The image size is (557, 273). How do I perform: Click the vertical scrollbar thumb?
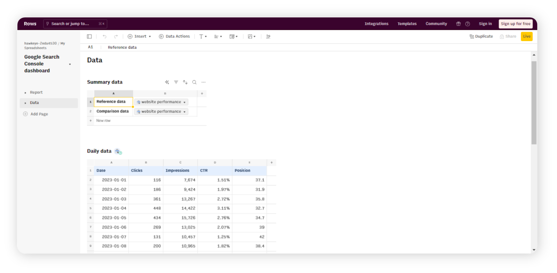click(534, 103)
